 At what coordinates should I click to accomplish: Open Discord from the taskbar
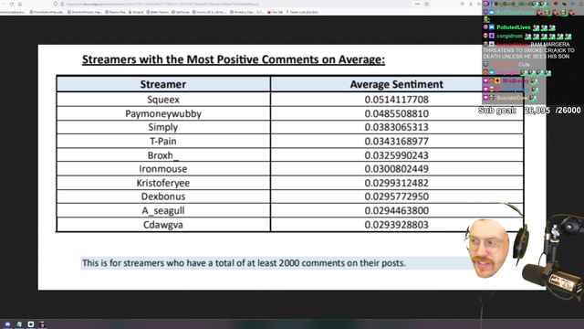7,324
